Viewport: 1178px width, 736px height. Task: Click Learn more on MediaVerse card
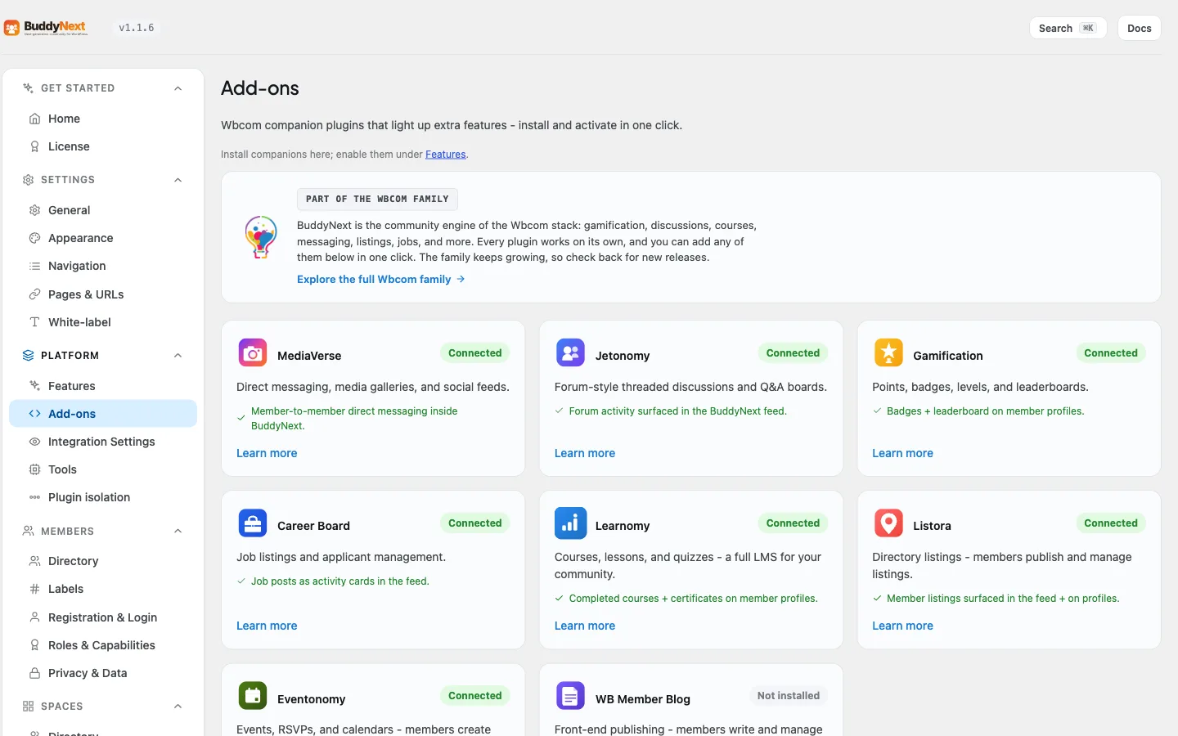(267, 453)
